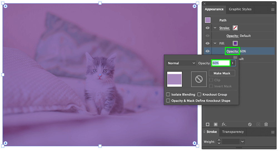Screen dimensions: 278x151
Task: Click the Clear Appearance icon
Action: coord(250,124)
